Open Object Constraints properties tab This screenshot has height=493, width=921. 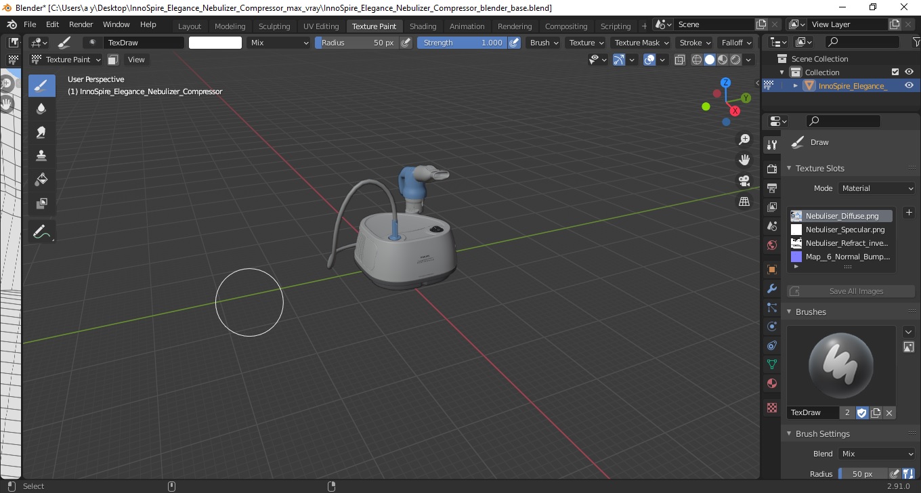tap(771, 345)
